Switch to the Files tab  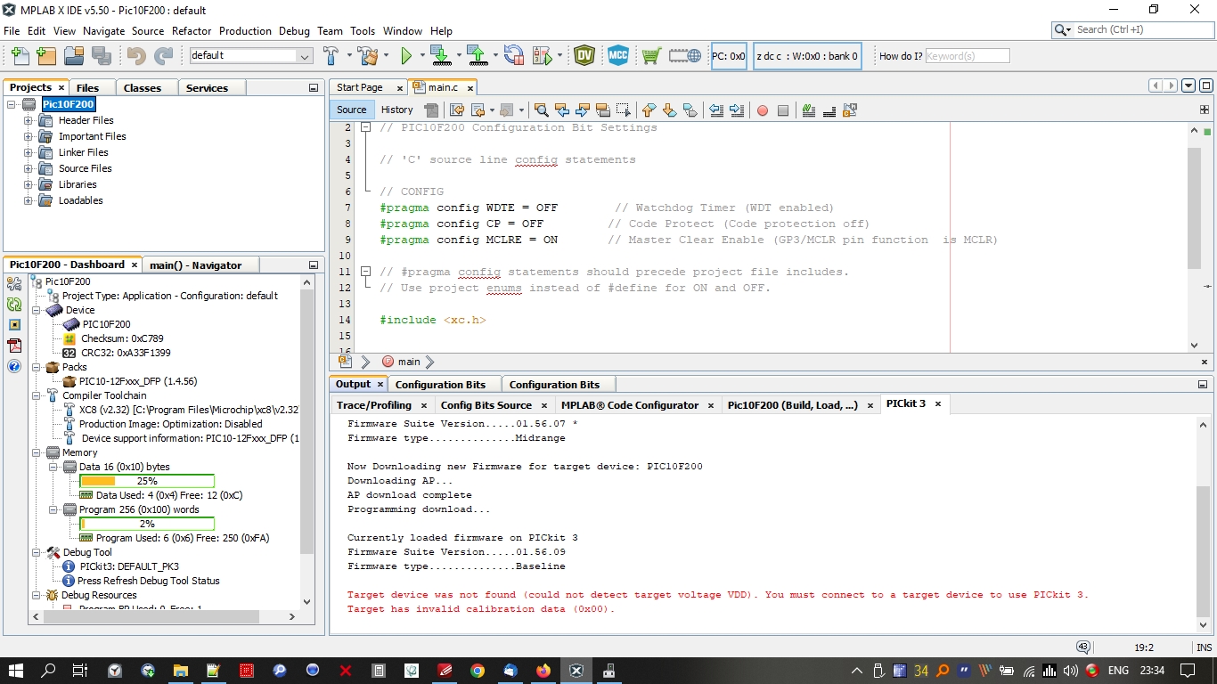(x=87, y=88)
